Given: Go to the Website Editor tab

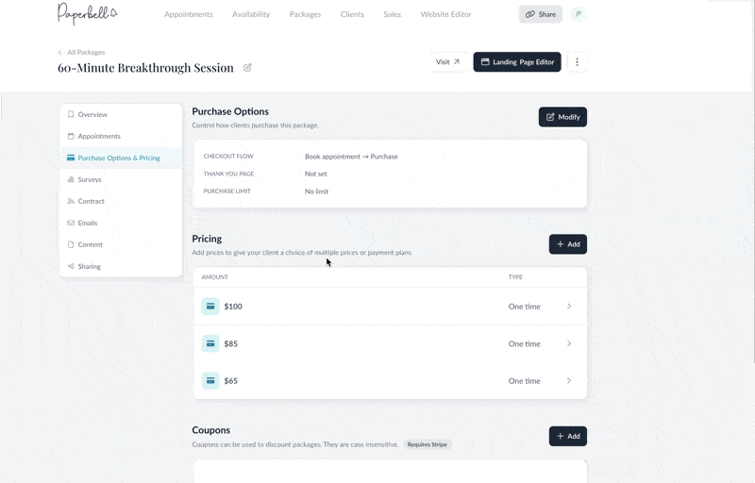Looking at the screenshot, I should coord(445,14).
